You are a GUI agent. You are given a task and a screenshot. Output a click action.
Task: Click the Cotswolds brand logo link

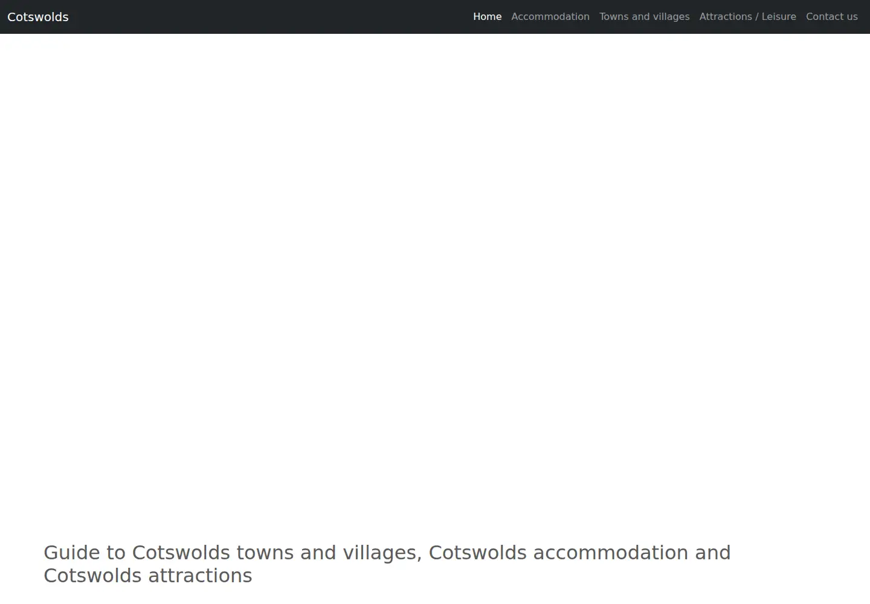coord(38,17)
